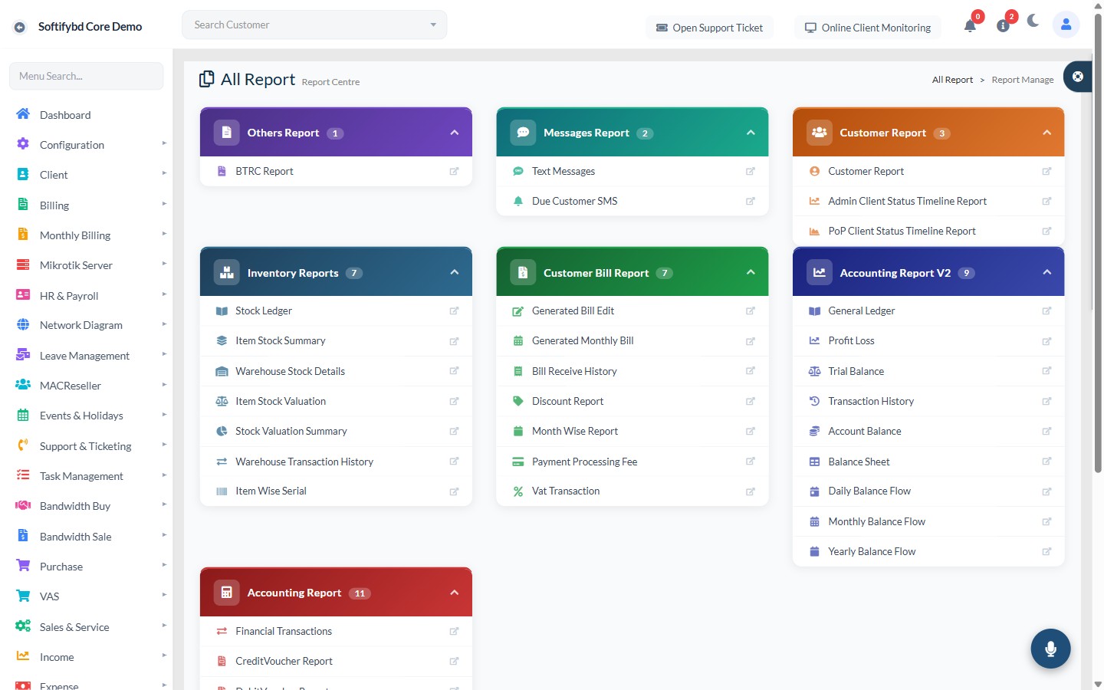Open external link icon for Due Customer SMS

(x=751, y=202)
